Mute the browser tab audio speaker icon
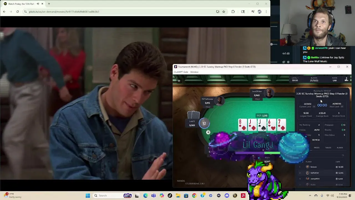The height and width of the screenshot is (200, 355). 38,4
